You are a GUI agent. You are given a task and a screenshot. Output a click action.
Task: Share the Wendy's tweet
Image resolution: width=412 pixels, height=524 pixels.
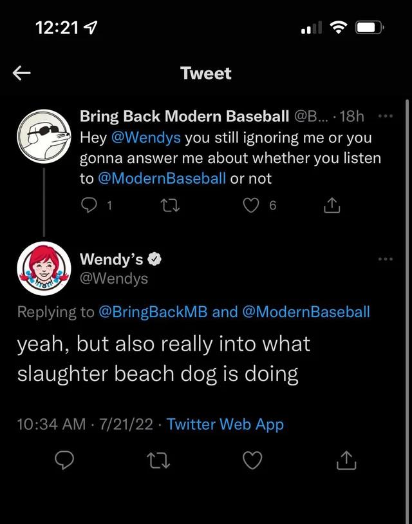346,460
